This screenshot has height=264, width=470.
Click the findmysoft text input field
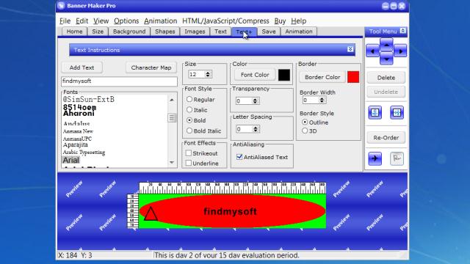click(119, 81)
